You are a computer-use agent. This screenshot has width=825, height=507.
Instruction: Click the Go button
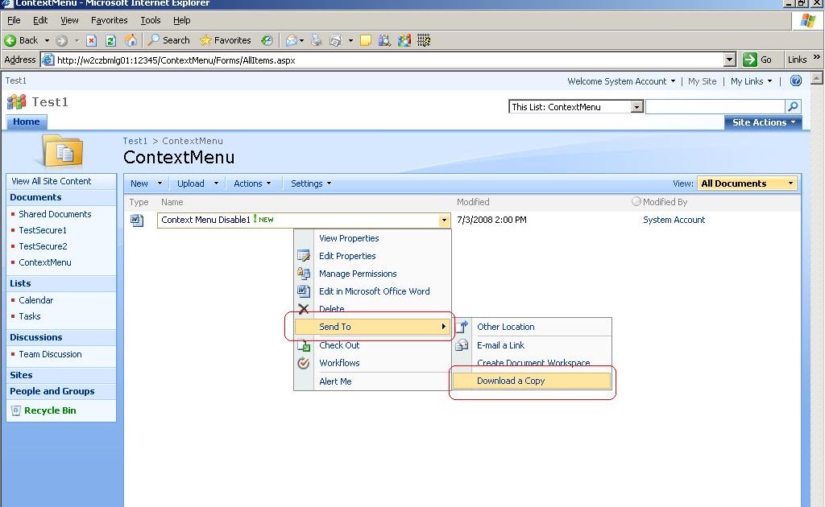pyautogui.click(x=757, y=60)
